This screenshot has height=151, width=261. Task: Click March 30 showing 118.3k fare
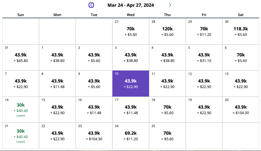[x=241, y=31]
